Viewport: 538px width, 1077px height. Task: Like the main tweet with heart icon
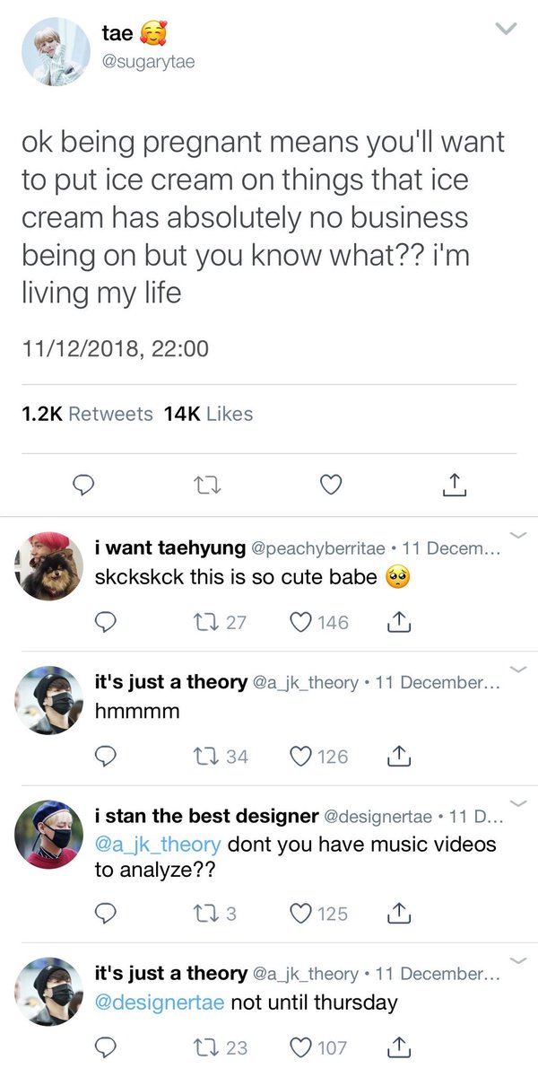pos(331,486)
